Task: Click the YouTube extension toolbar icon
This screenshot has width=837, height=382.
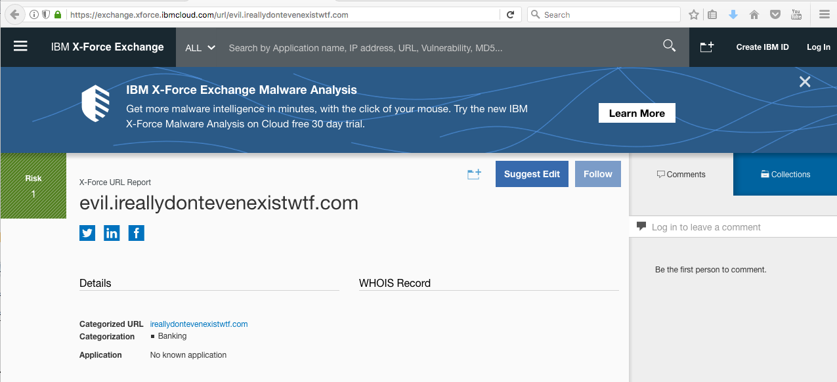Action: (x=796, y=14)
